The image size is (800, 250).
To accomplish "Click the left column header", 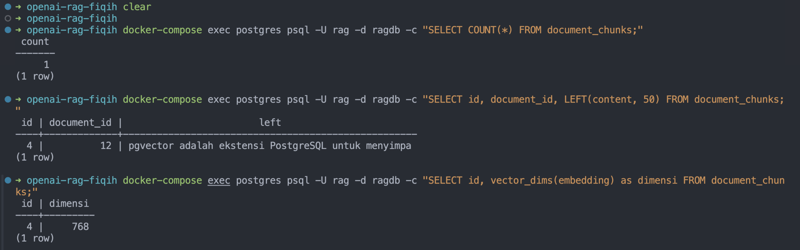I will click(x=270, y=123).
